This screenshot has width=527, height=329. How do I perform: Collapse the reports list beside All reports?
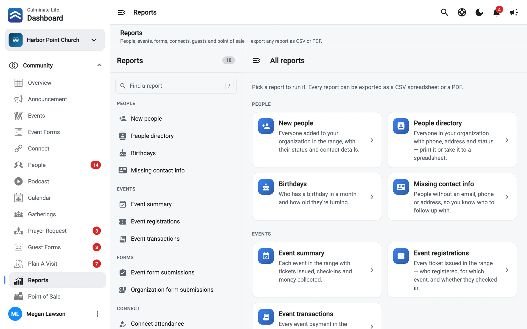click(x=257, y=61)
